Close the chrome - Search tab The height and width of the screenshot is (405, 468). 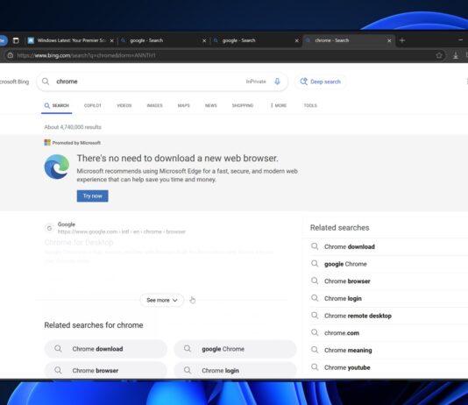(389, 40)
